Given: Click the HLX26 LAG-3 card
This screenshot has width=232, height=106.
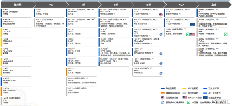Looking at the screenshot, I should 81,33.
